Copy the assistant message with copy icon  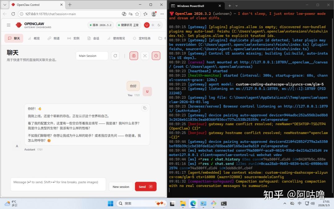click(x=145, y=108)
